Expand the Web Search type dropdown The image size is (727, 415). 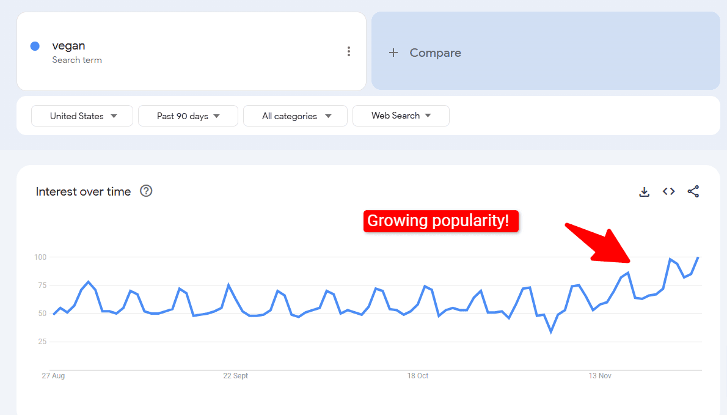[x=401, y=116]
